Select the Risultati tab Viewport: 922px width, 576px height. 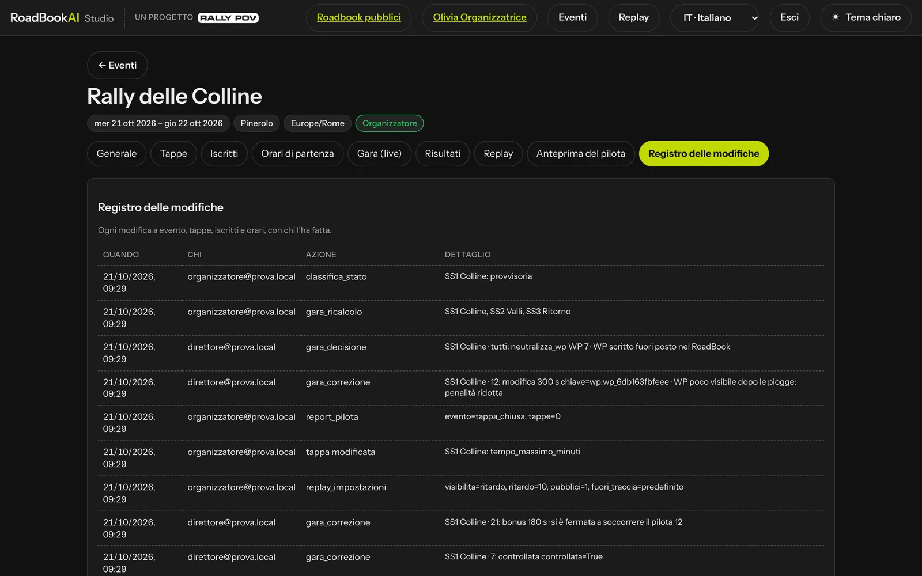[x=443, y=154]
